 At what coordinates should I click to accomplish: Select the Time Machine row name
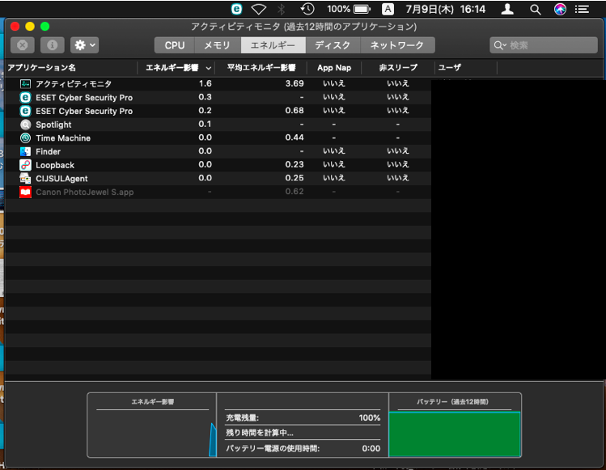(63, 138)
